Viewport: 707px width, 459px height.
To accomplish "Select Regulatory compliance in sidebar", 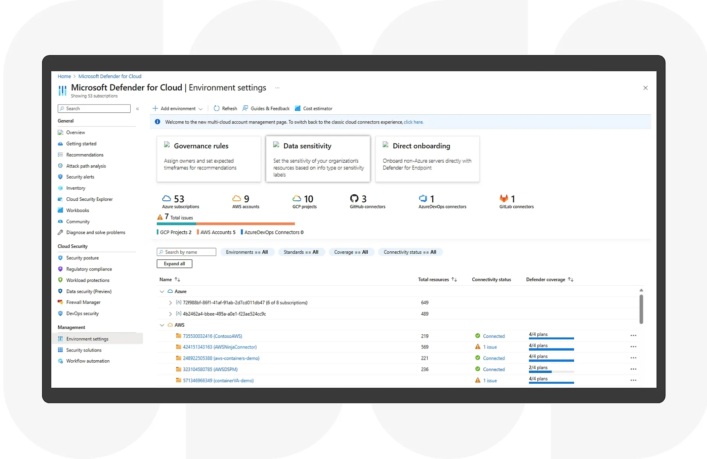I will pos(89,269).
